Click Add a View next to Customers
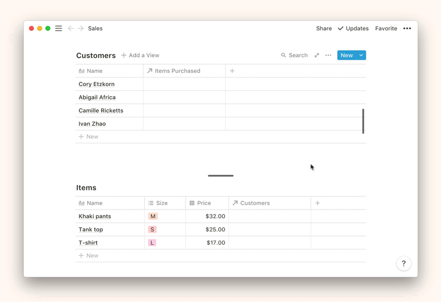This screenshot has width=441, height=302. point(140,55)
